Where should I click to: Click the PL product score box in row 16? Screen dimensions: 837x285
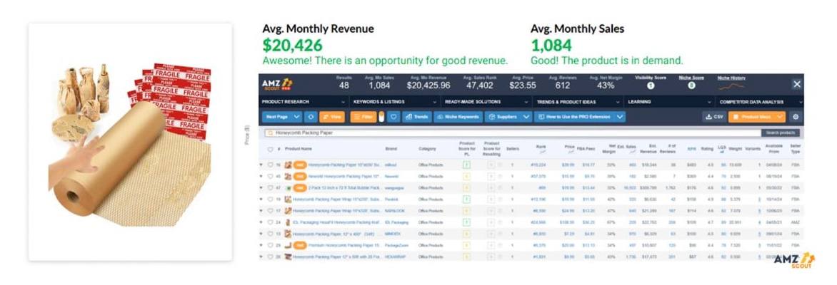tap(466, 165)
